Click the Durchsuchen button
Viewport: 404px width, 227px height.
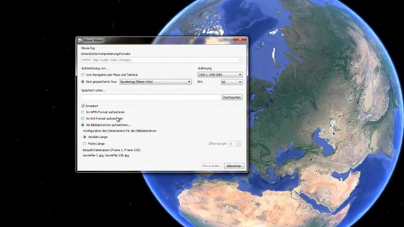click(232, 97)
